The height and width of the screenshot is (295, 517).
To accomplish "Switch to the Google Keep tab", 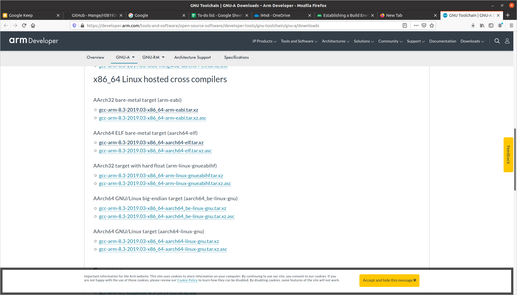I will [x=31, y=15].
